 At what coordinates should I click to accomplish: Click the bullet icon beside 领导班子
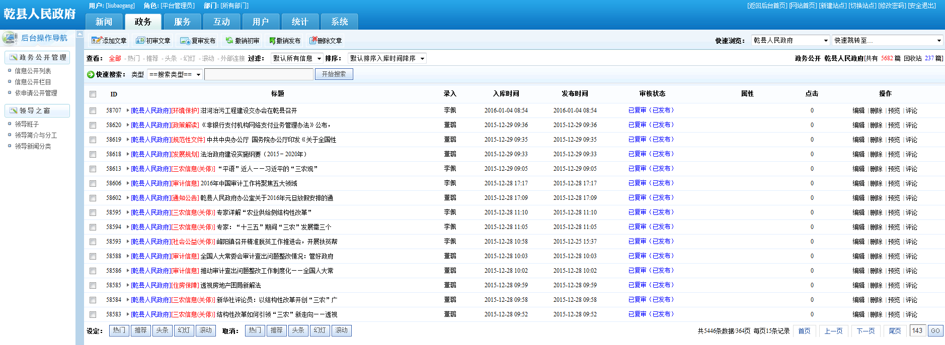pos(10,124)
